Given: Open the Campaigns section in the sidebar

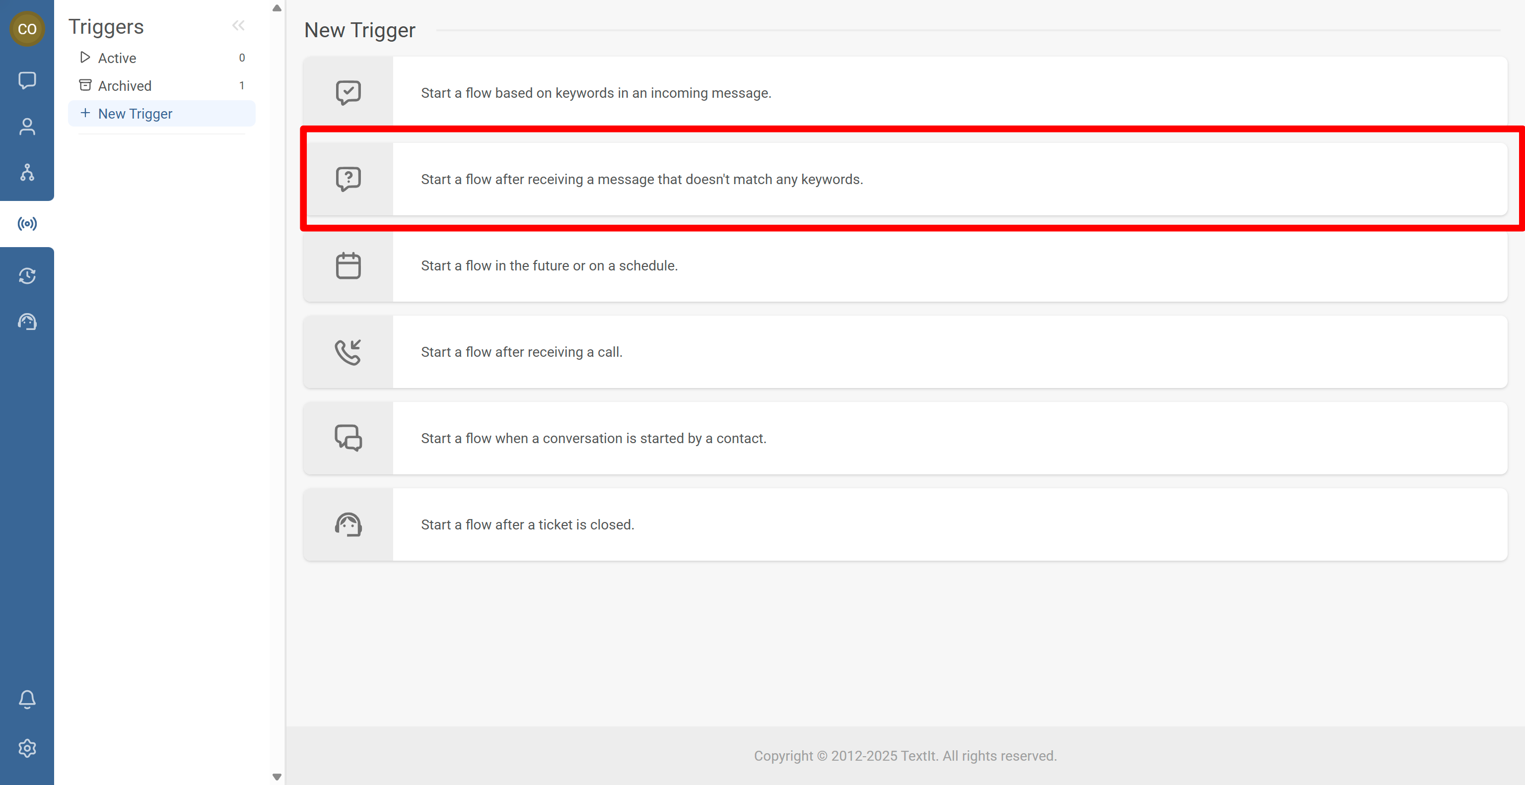Looking at the screenshot, I should pyautogui.click(x=27, y=276).
